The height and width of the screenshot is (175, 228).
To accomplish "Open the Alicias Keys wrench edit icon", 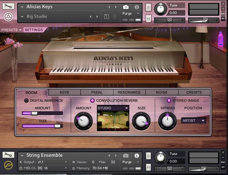I will (x=8, y=6).
